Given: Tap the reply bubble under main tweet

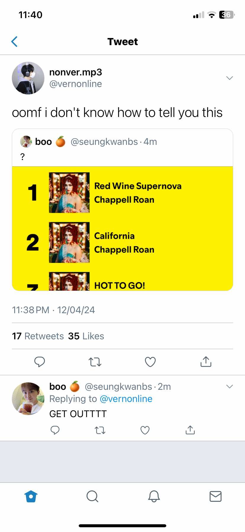Looking at the screenshot, I should (39, 362).
